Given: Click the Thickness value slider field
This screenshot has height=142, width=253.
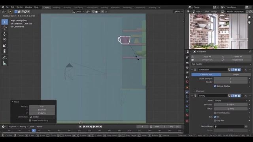Looking at the screenshot, I should pos(231,105).
